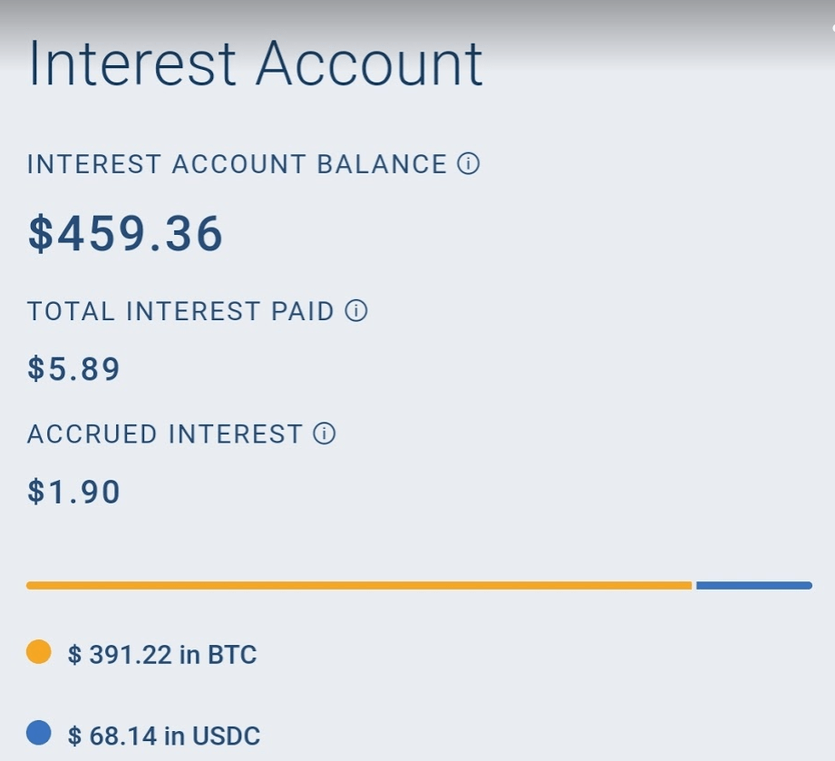Click info icon beside Interest Account Balance
This screenshot has width=835, height=761.
tap(468, 164)
